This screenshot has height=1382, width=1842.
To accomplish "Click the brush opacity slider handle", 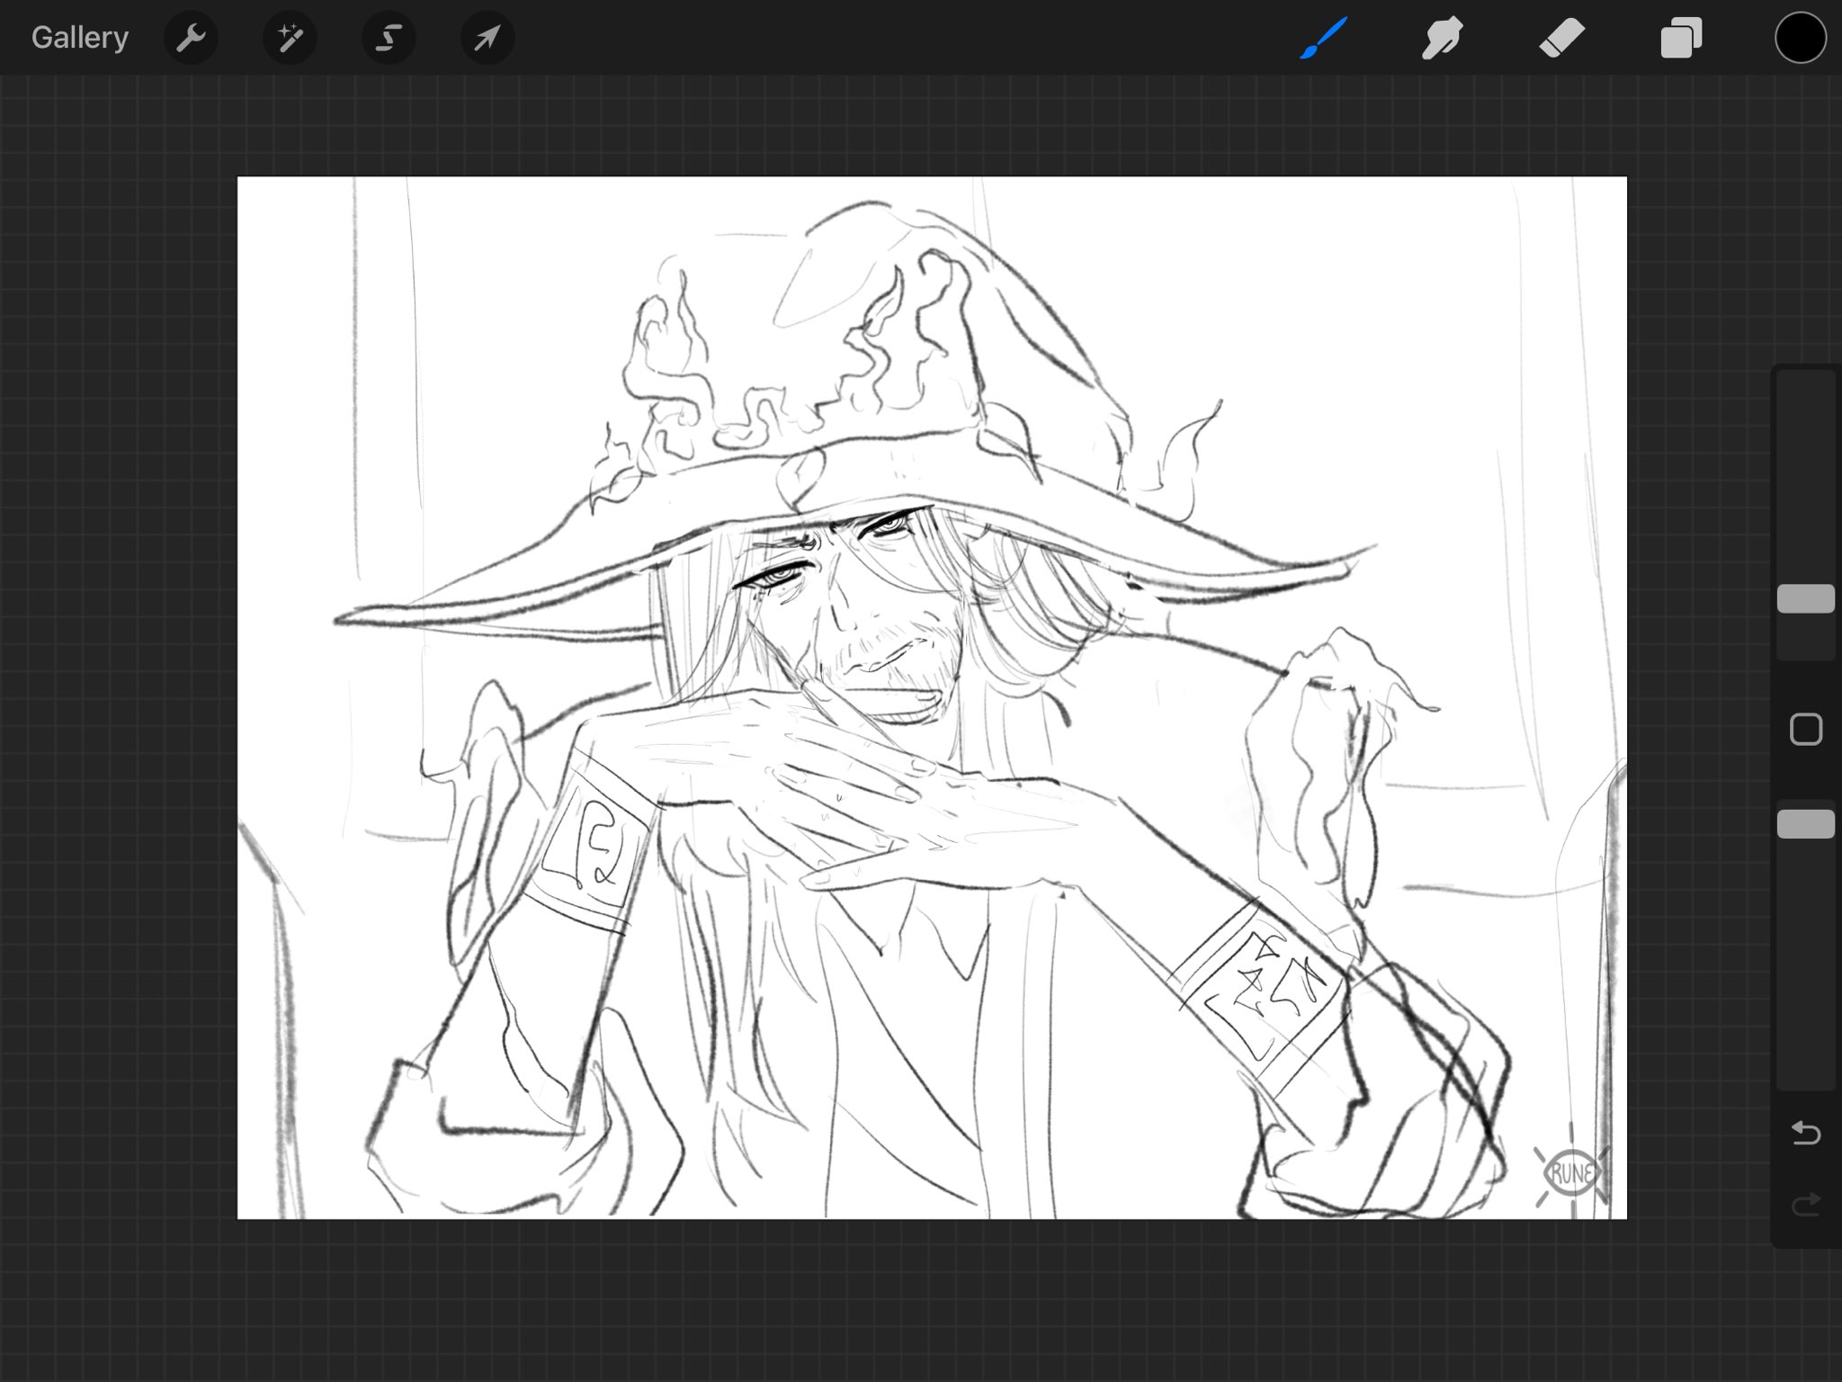I will [x=1805, y=823].
